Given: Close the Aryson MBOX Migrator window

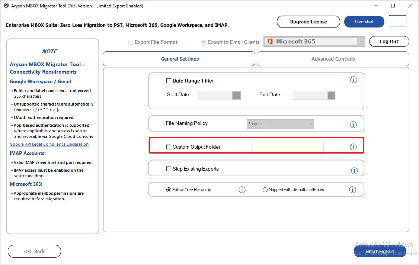Looking at the screenshot, I should click(x=410, y=6).
